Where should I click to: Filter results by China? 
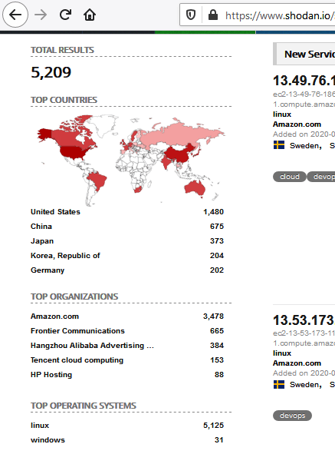(41, 227)
